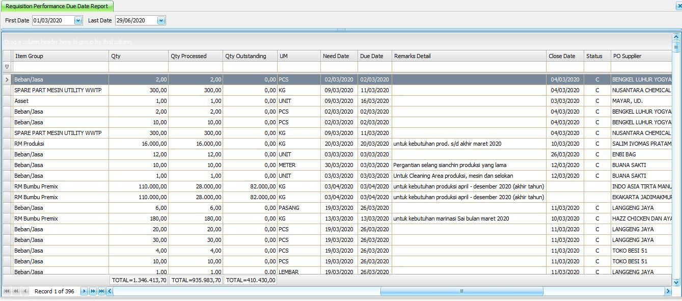Click filter cell under Remarks Detail

469,67
